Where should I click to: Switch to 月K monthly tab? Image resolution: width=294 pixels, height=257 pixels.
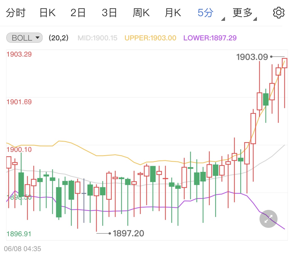coord(173,13)
